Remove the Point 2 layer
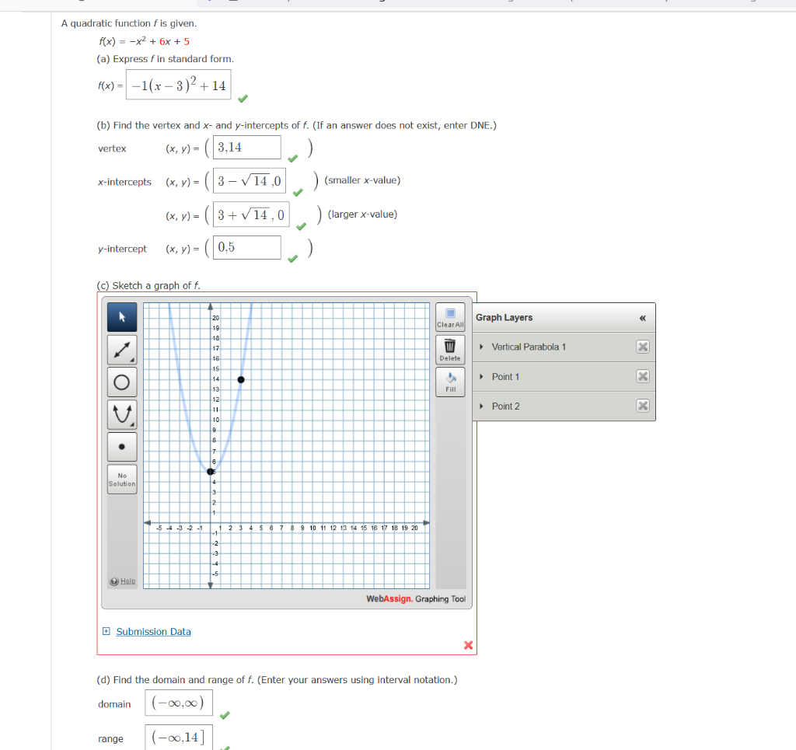The width and height of the screenshot is (796, 750). coord(643,406)
